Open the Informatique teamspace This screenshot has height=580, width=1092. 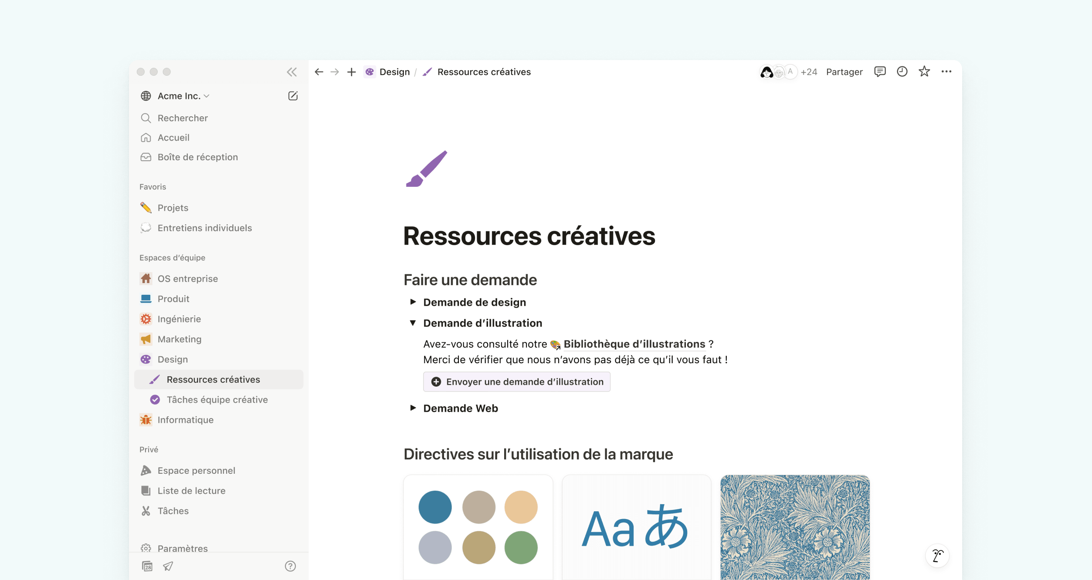click(x=219, y=420)
